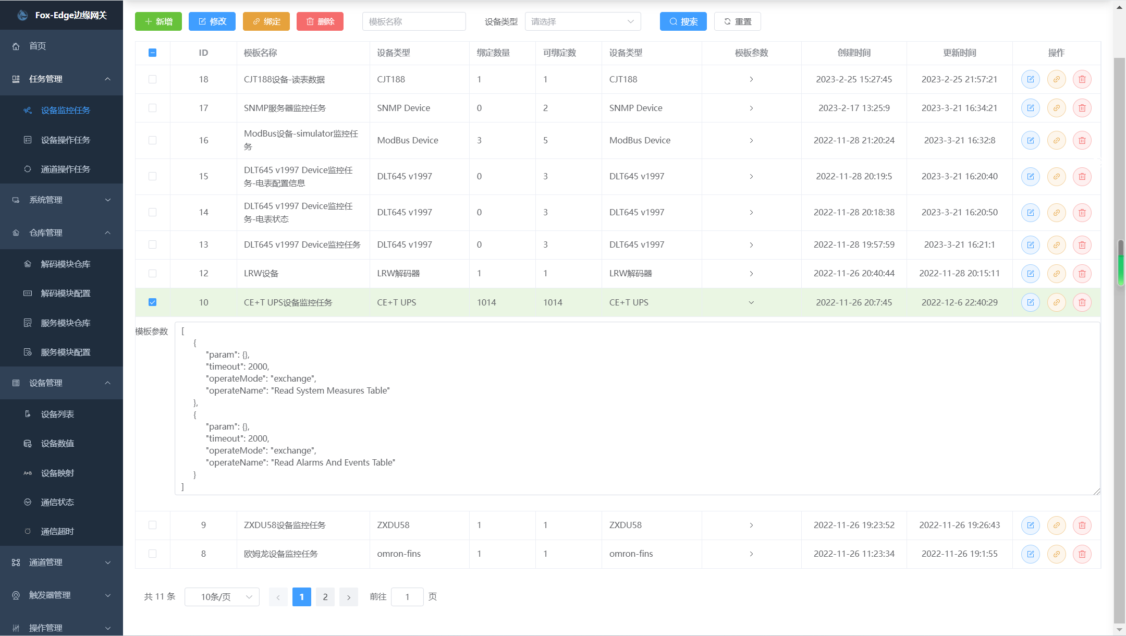The image size is (1126, 636).
Task: Go to 解码模块仓库 menu item
Action: click(x=62, y=264)
